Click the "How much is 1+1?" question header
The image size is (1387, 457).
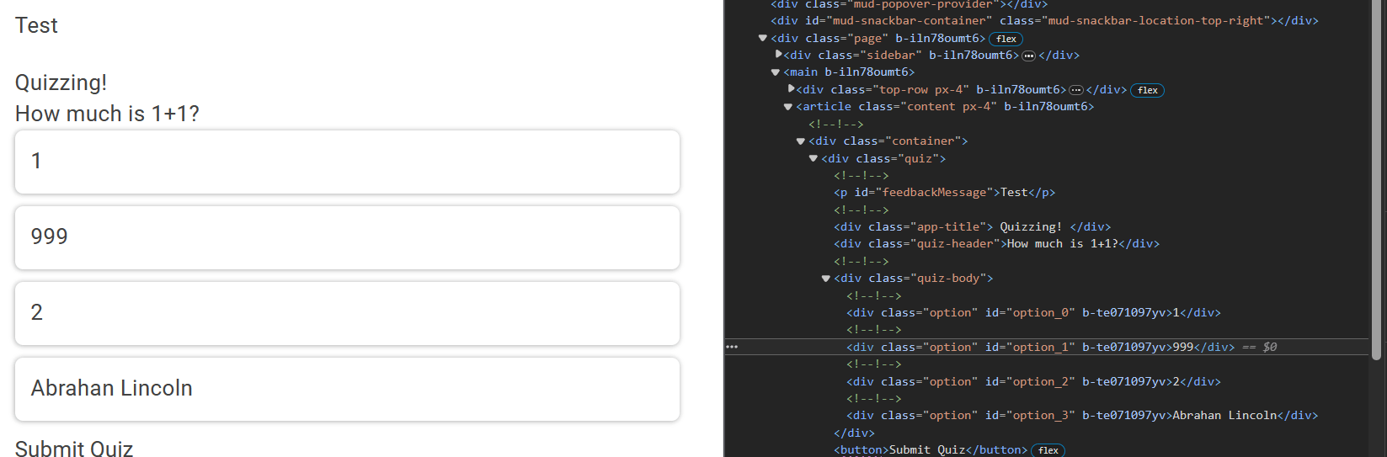[x=107, y=114]
